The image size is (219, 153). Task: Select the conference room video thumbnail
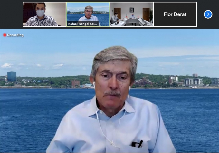tap(131, 14)
